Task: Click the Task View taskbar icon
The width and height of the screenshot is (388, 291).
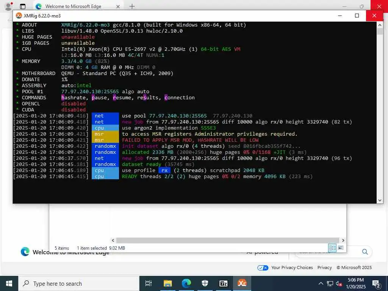Action: click(x=148, y=283)
